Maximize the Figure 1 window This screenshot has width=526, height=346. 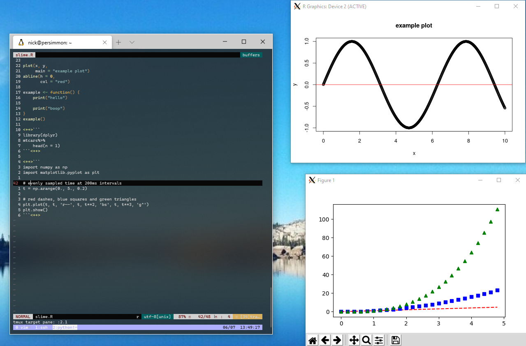[499, 180]
